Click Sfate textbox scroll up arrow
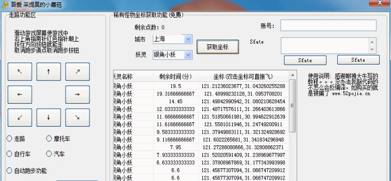The image size is (391, 181). pyautogui.click(x=372, y=42)
